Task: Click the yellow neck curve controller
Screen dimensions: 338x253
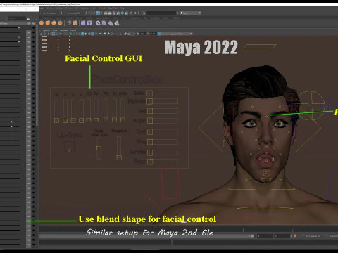Action: pyautogui.click(x=261, y=188)
